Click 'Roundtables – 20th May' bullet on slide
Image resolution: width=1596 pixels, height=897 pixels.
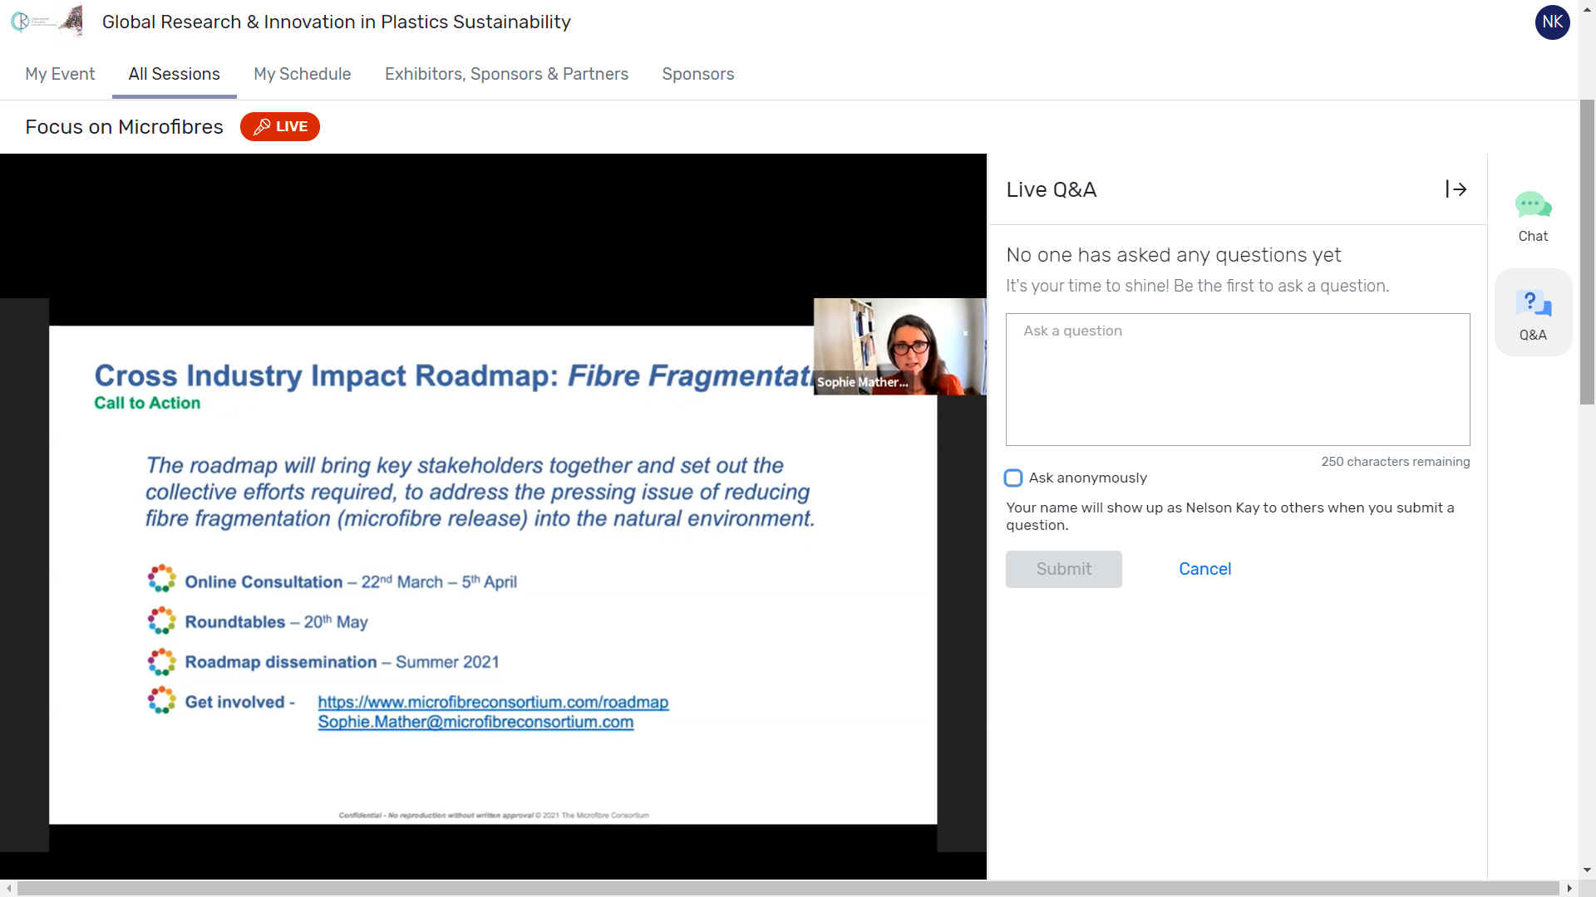[x=276, y=621]
